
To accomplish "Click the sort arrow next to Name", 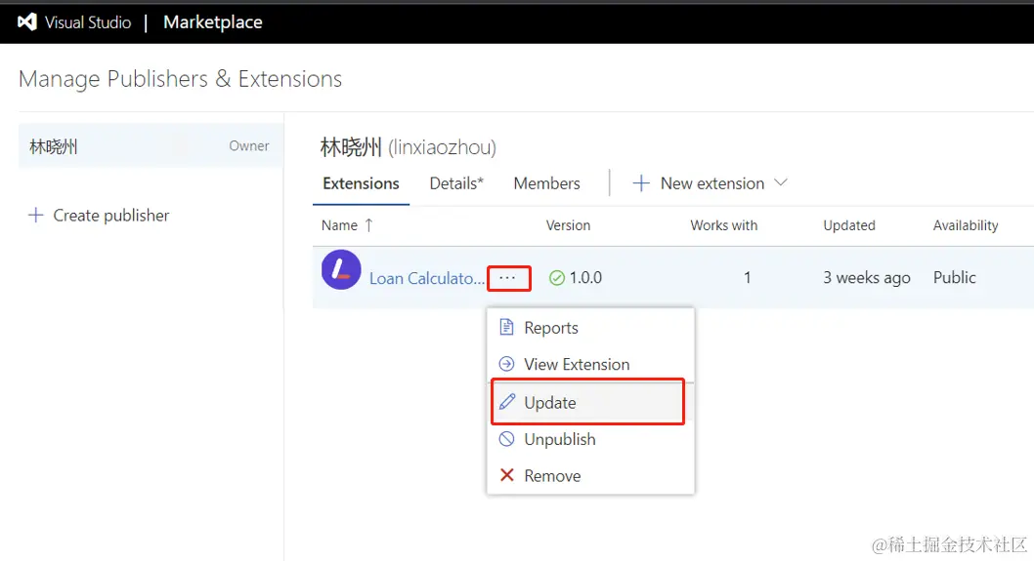I will [368, 225].
